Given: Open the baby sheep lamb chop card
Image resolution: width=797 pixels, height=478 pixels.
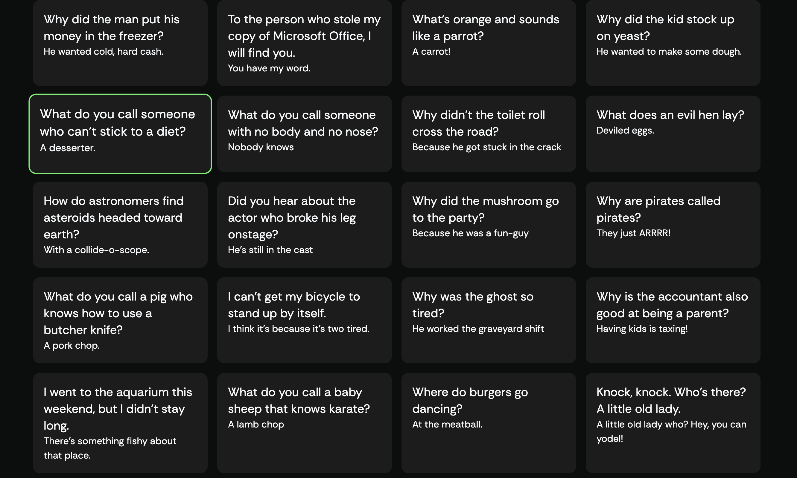Looking at the screenshot, I should (304, 423).
